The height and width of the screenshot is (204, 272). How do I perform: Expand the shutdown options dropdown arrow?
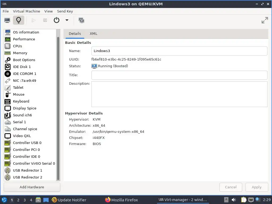click(67, 20)
